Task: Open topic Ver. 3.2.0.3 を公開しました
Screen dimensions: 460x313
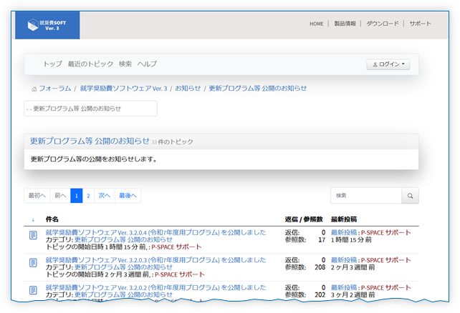Action: pos(155,260)
